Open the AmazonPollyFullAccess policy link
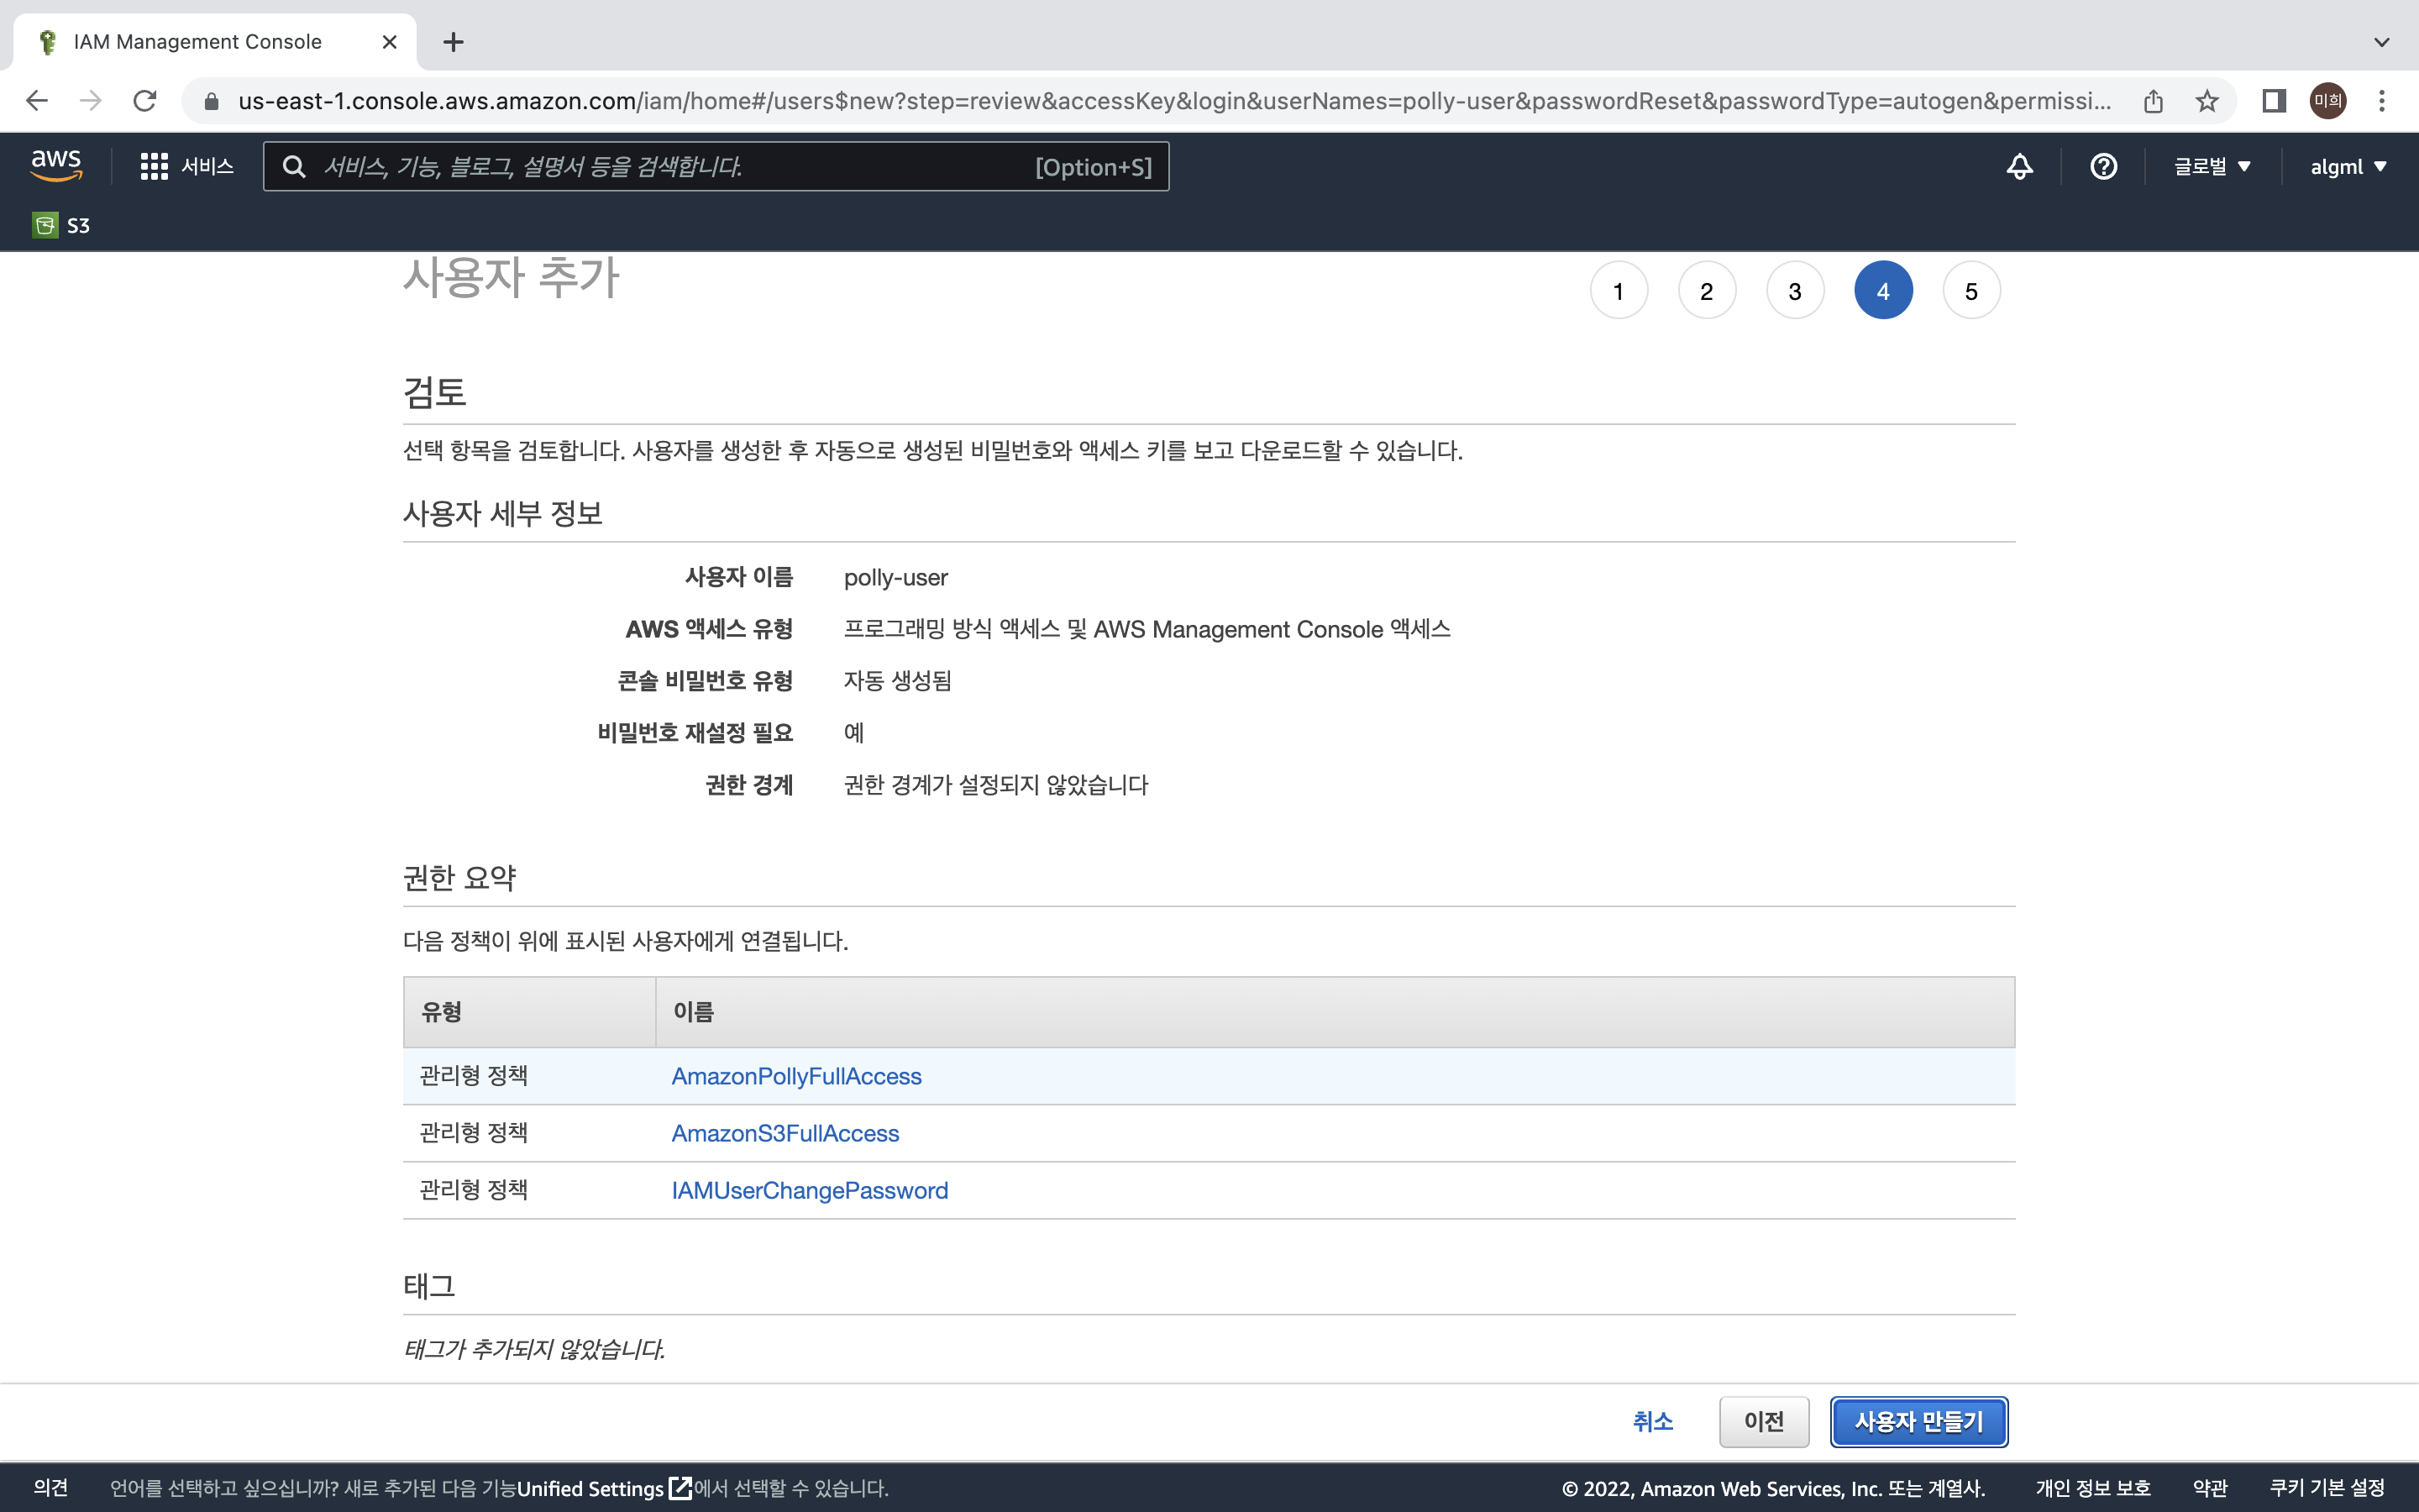This screenshot has width=2419, height=1512. tap(796, 1076)
